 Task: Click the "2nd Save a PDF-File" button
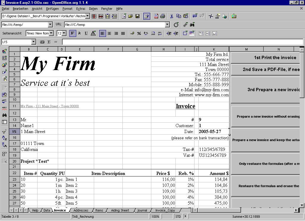[265, 70]
